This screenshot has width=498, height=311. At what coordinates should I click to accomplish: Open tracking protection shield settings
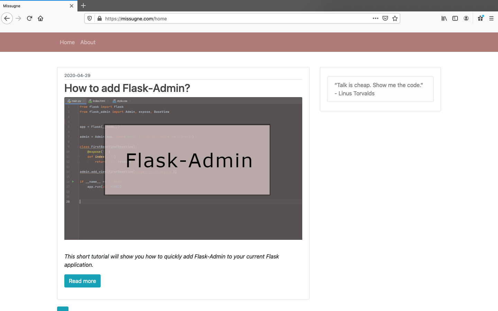click(x=90, y=18)
